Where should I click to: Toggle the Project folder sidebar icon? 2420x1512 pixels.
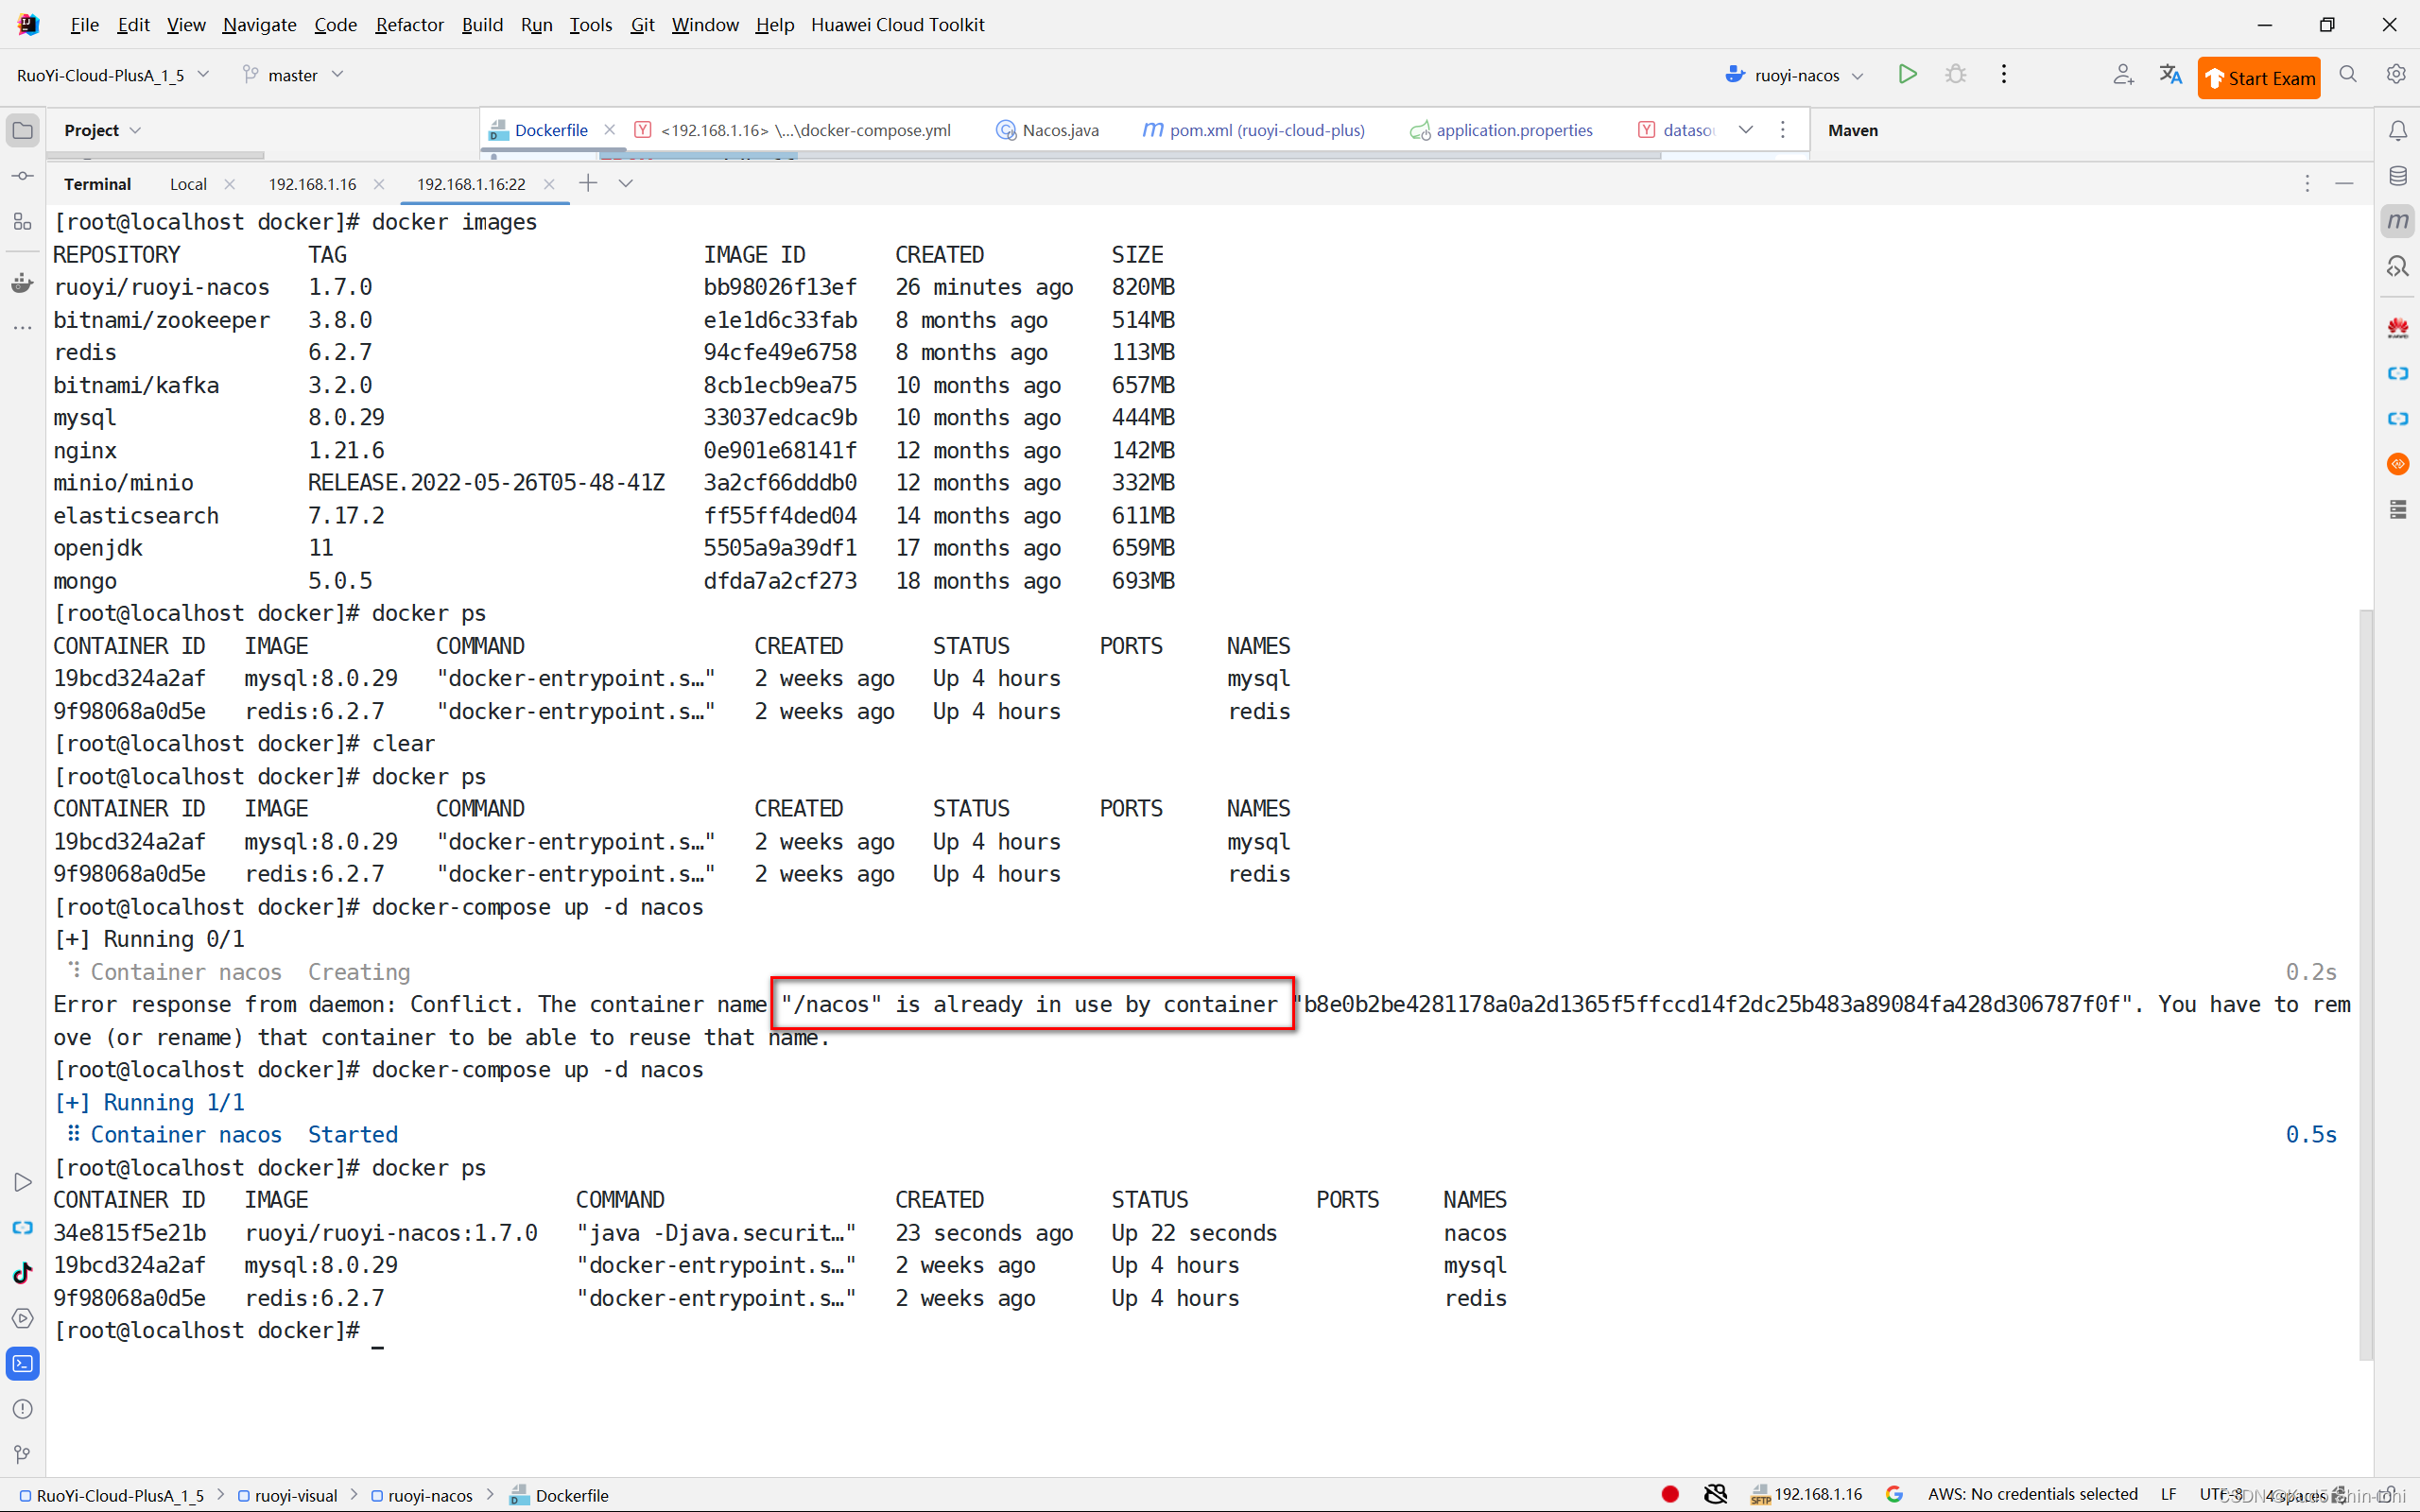coord(22,131)
